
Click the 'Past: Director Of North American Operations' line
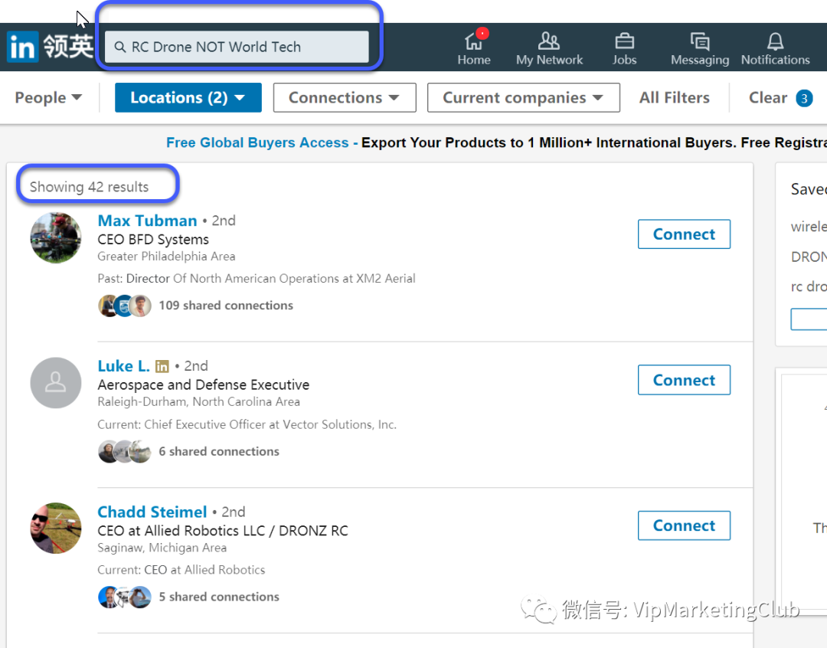tap(257, 279)
